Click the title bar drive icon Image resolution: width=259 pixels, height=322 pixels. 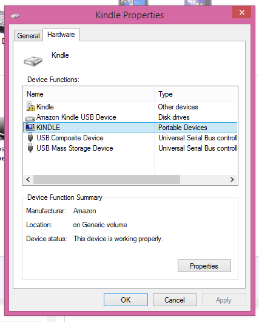[x=15, y=16]
